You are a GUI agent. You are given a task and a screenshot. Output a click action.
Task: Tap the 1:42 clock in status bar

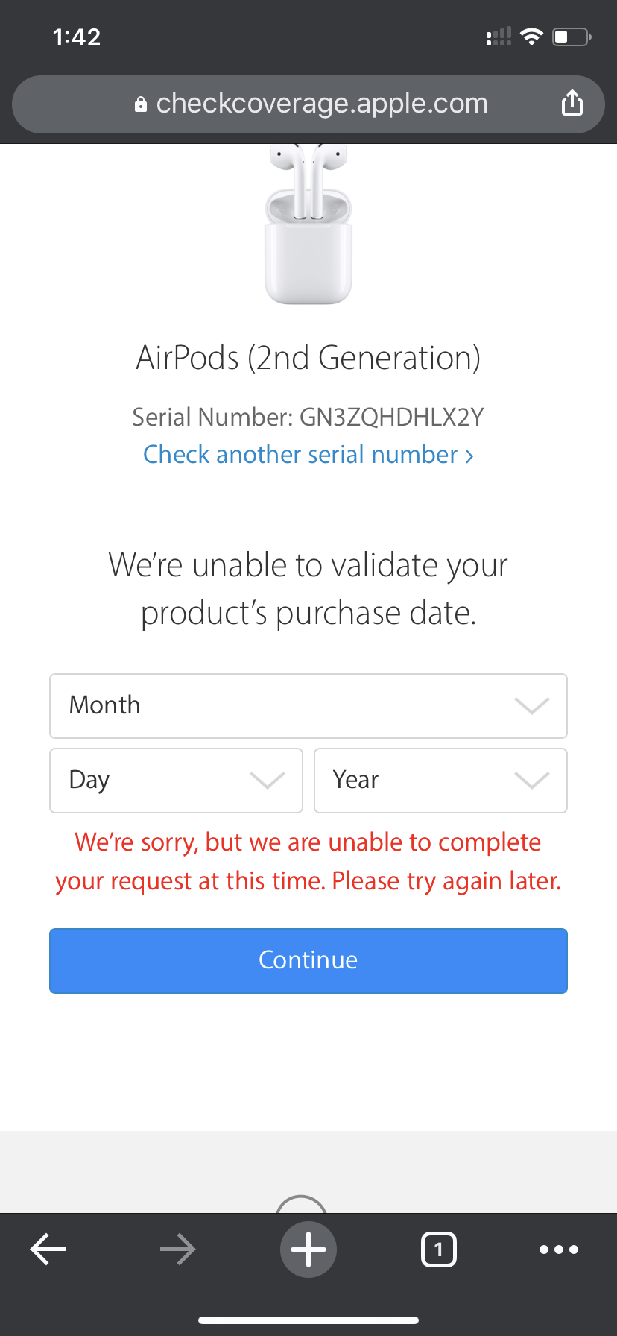click(x=77, y=37)
